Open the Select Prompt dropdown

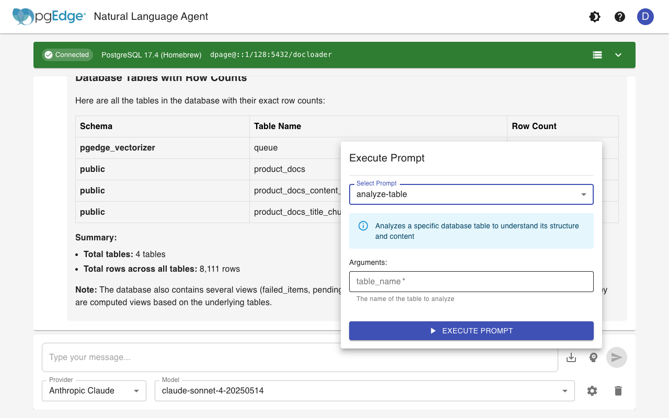coord(471,194)
